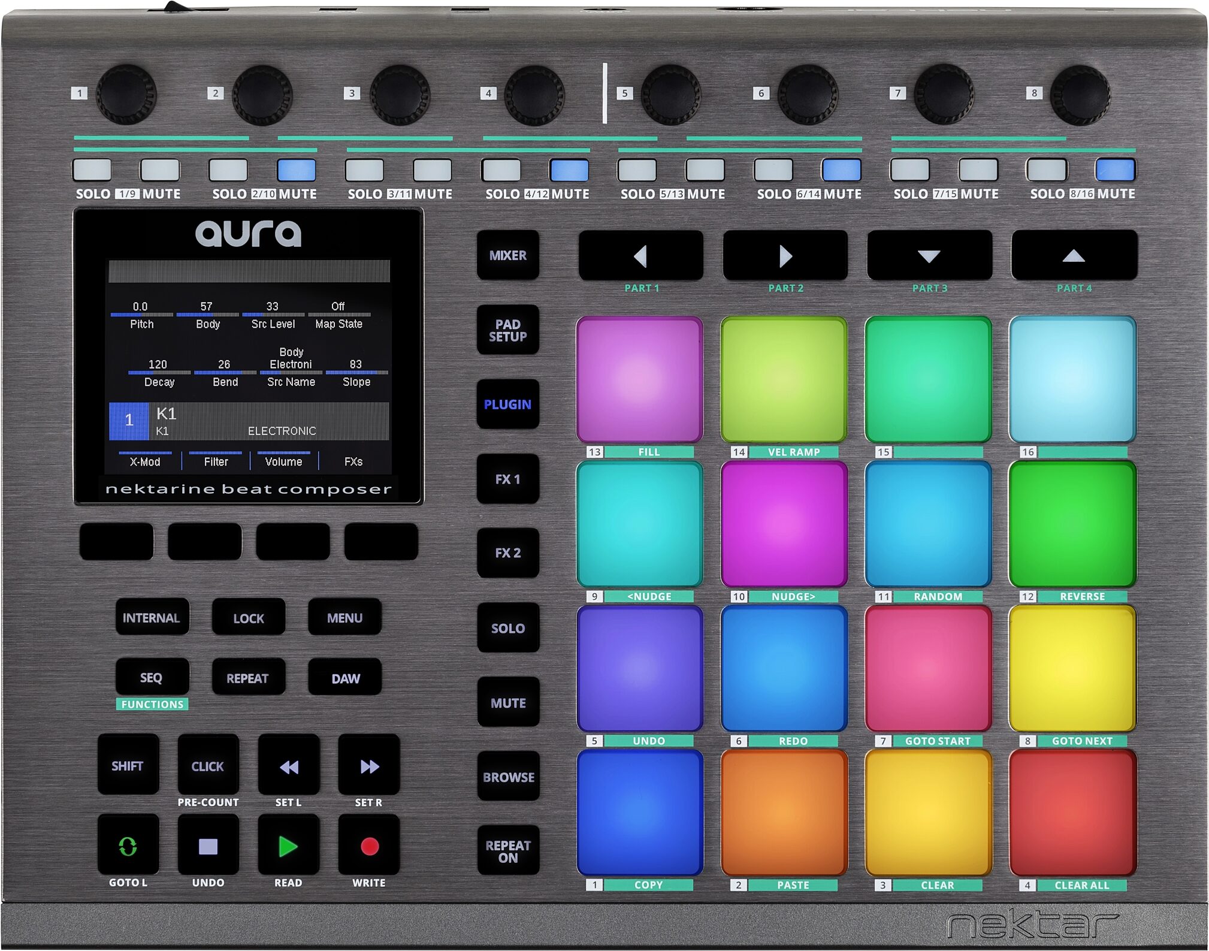Image resolution: width=1209 pixels, height=951 pixels.
Task: Select the PAD SETUP mode button
Action: [508, 330]
